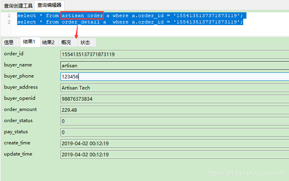Screen dimensions: 289x181
Task: Focus the order_amount field showing 229.48
Action: [174, 110]
